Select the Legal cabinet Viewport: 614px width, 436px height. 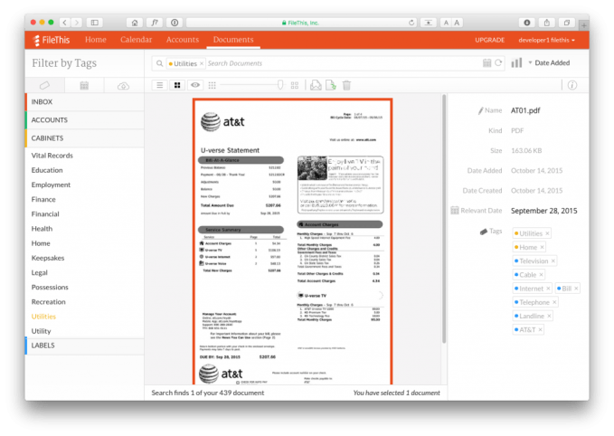[39, 272]
